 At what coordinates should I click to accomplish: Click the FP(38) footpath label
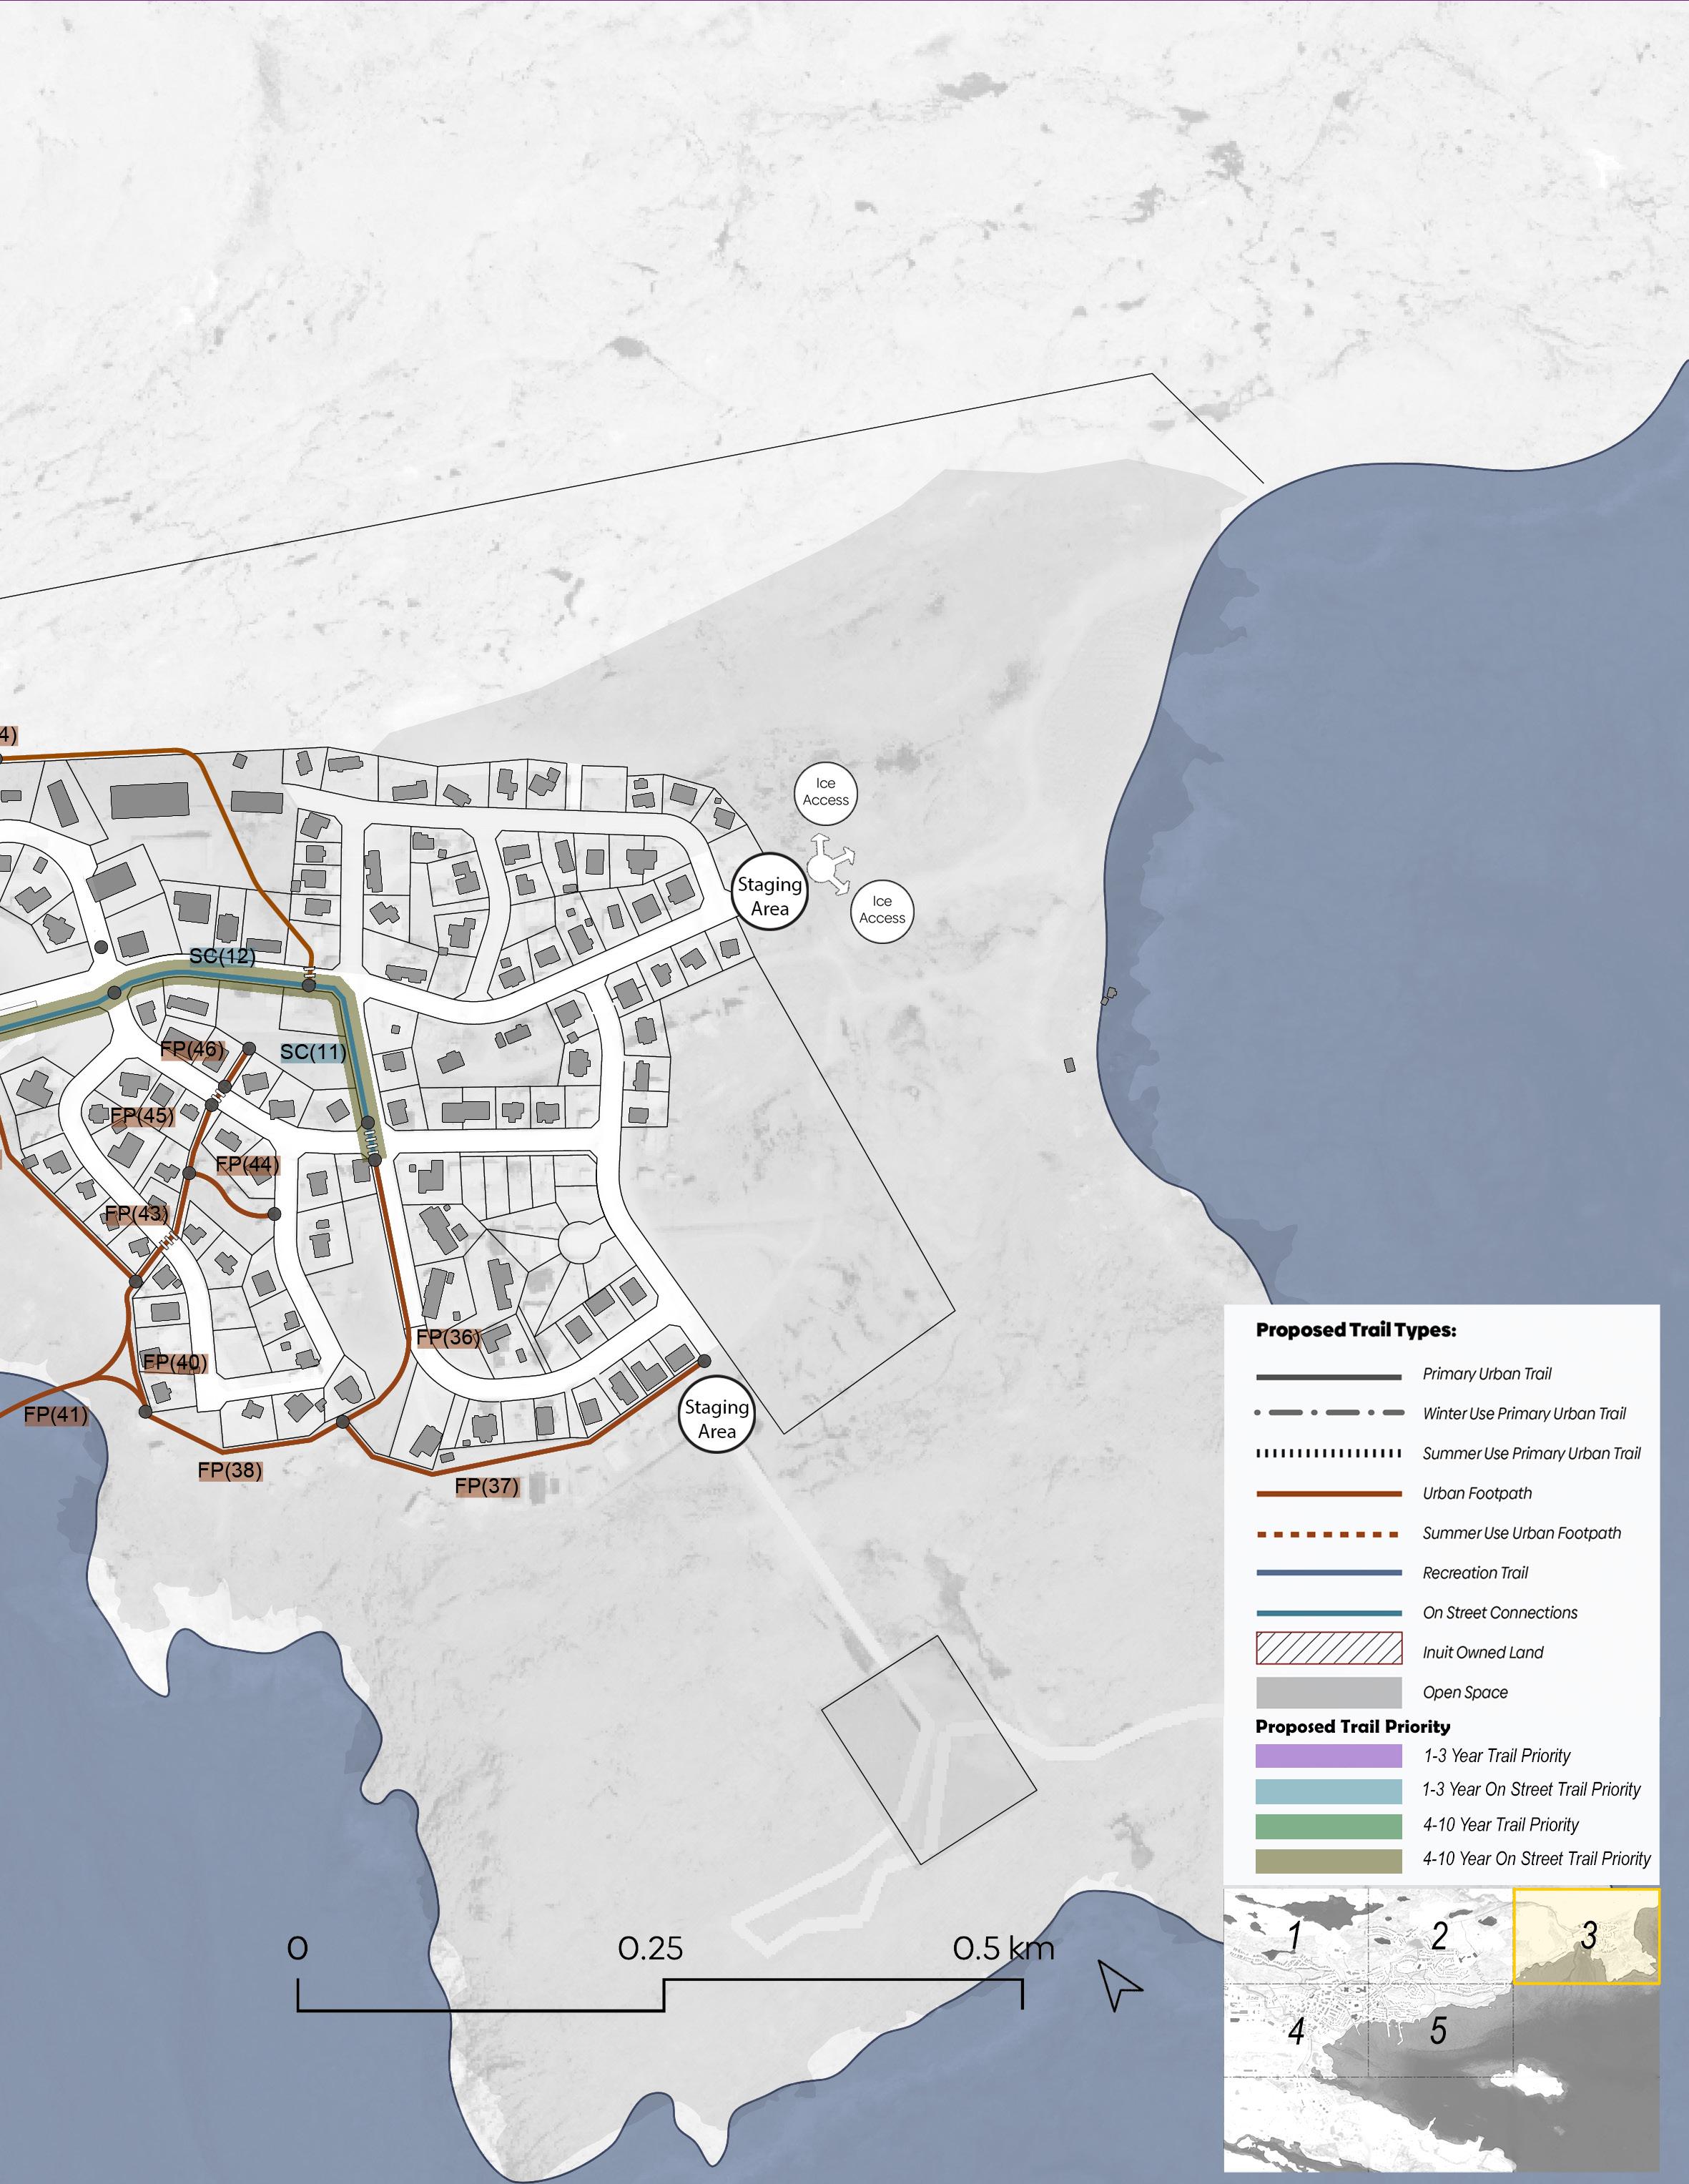pos(230,1470)
